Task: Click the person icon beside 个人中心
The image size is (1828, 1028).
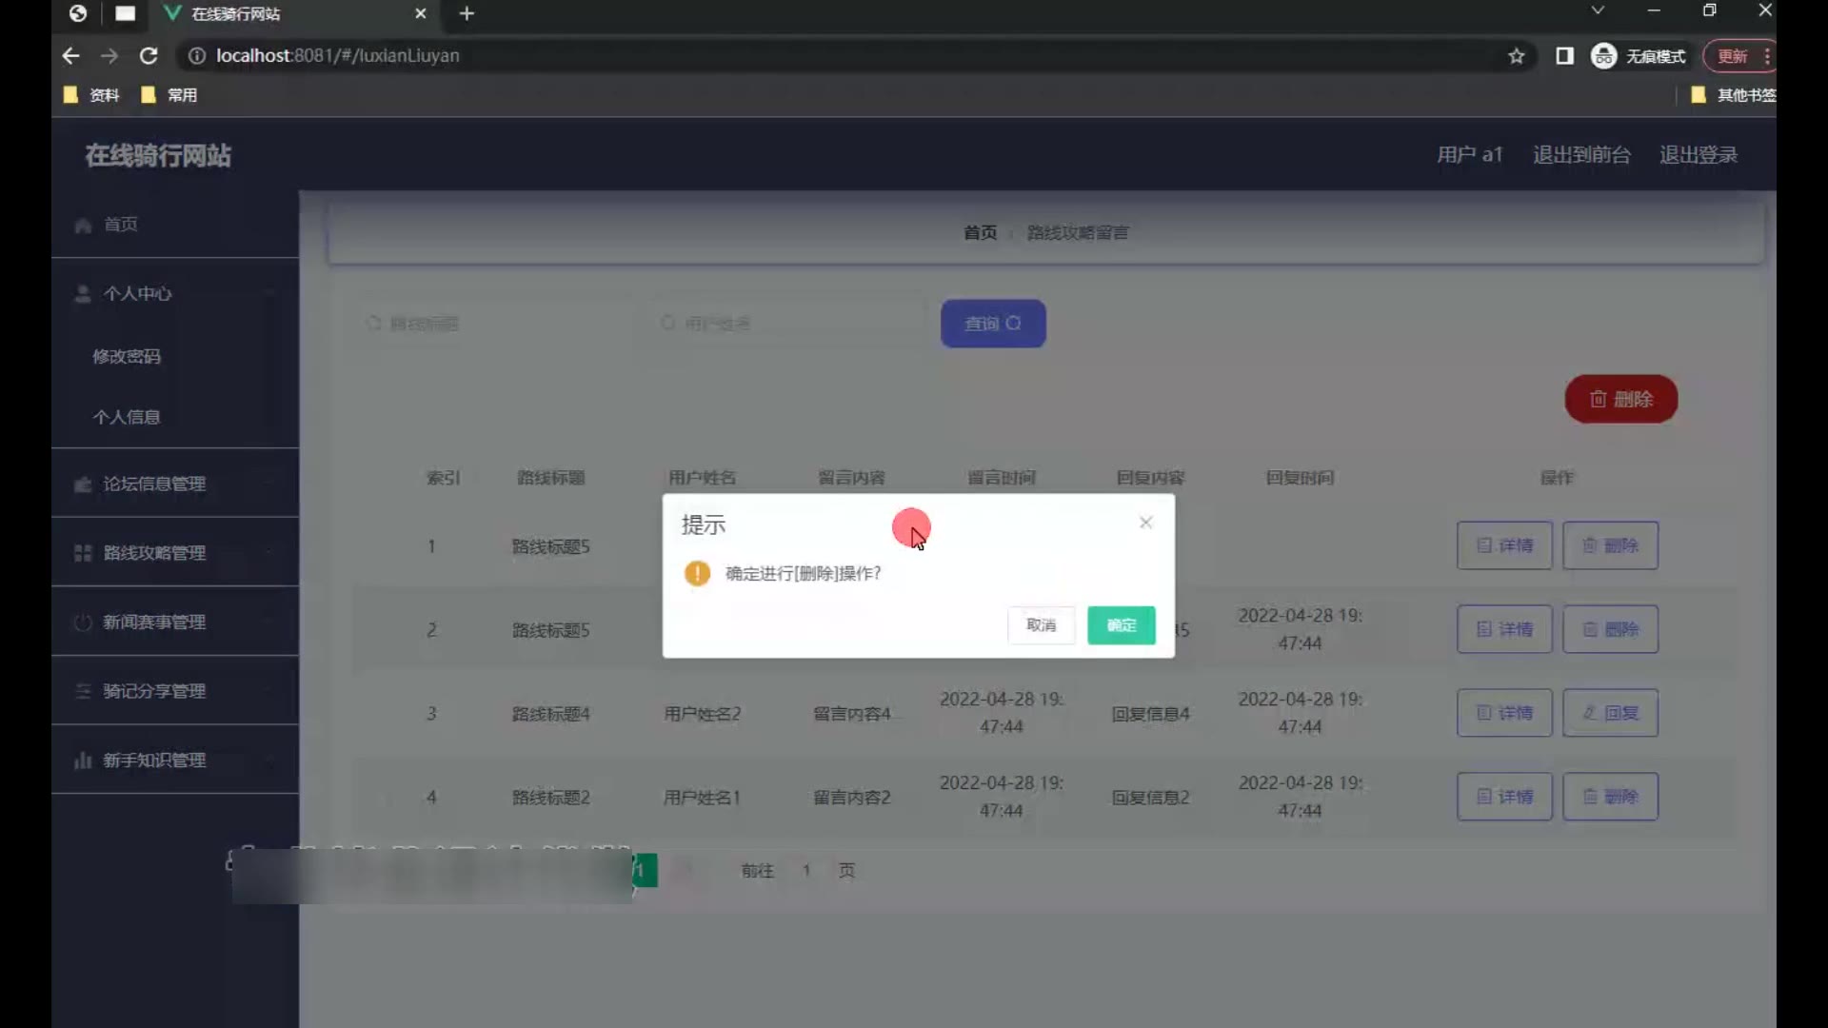Action: (83, 294)
